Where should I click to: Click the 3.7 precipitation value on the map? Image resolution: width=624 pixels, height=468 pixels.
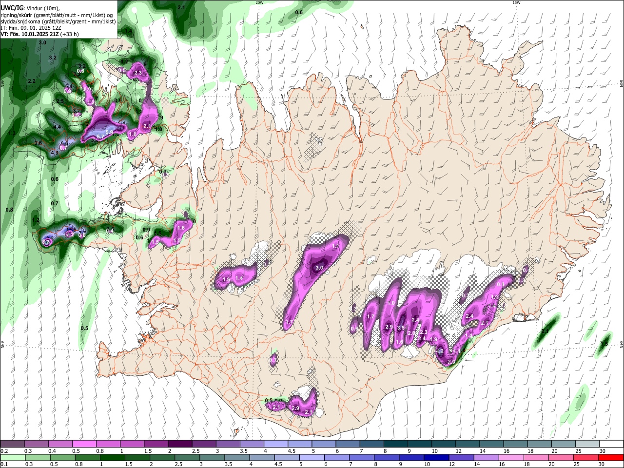tap(77, 110)
